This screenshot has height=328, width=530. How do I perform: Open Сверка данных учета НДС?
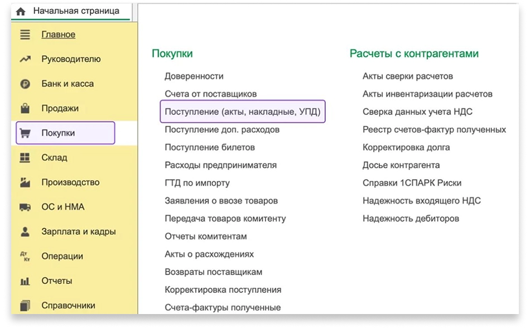(417, 112)
